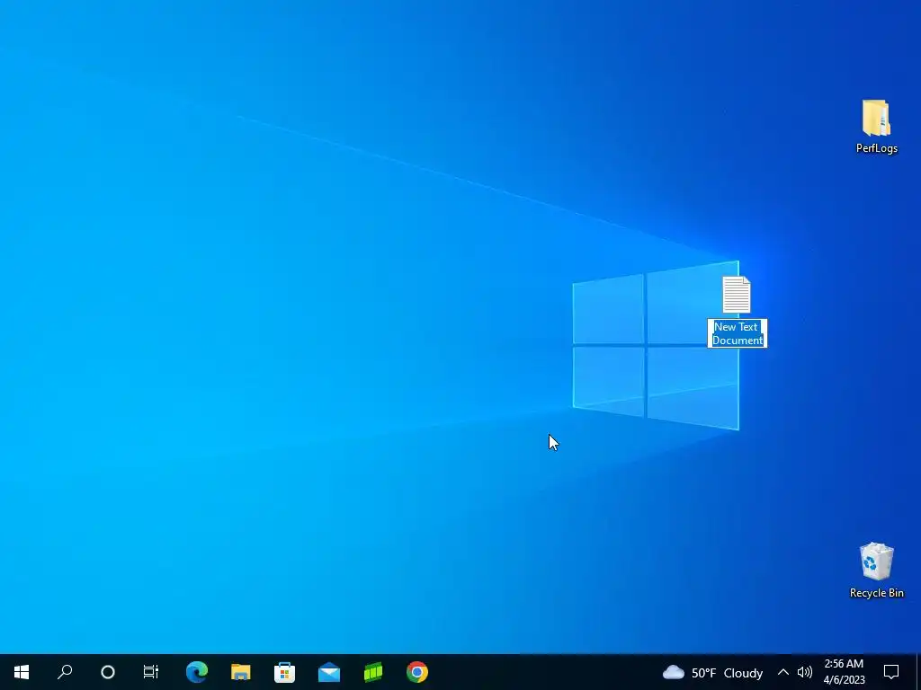Screen dimensions: 921x690
Task: Open the clock showing 2:56 AM
Action: [x=844, y=672]
